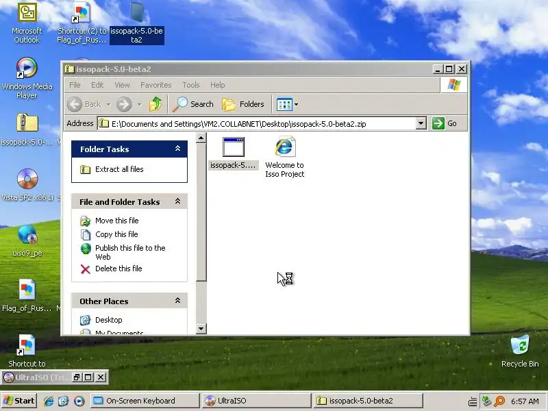The height and width of the screenshot is (411, 548).
Task: Open the Favorites menu
Action: (x=156, y=85)
